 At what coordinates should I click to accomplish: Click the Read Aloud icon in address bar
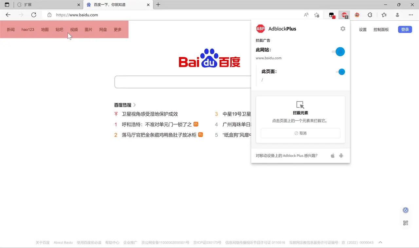point(306,15)
